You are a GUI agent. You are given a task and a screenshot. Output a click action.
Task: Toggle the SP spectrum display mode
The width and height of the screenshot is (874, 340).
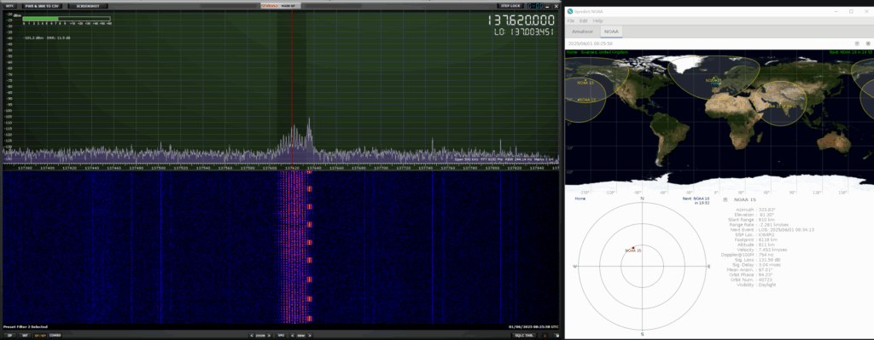pos(10,336)
